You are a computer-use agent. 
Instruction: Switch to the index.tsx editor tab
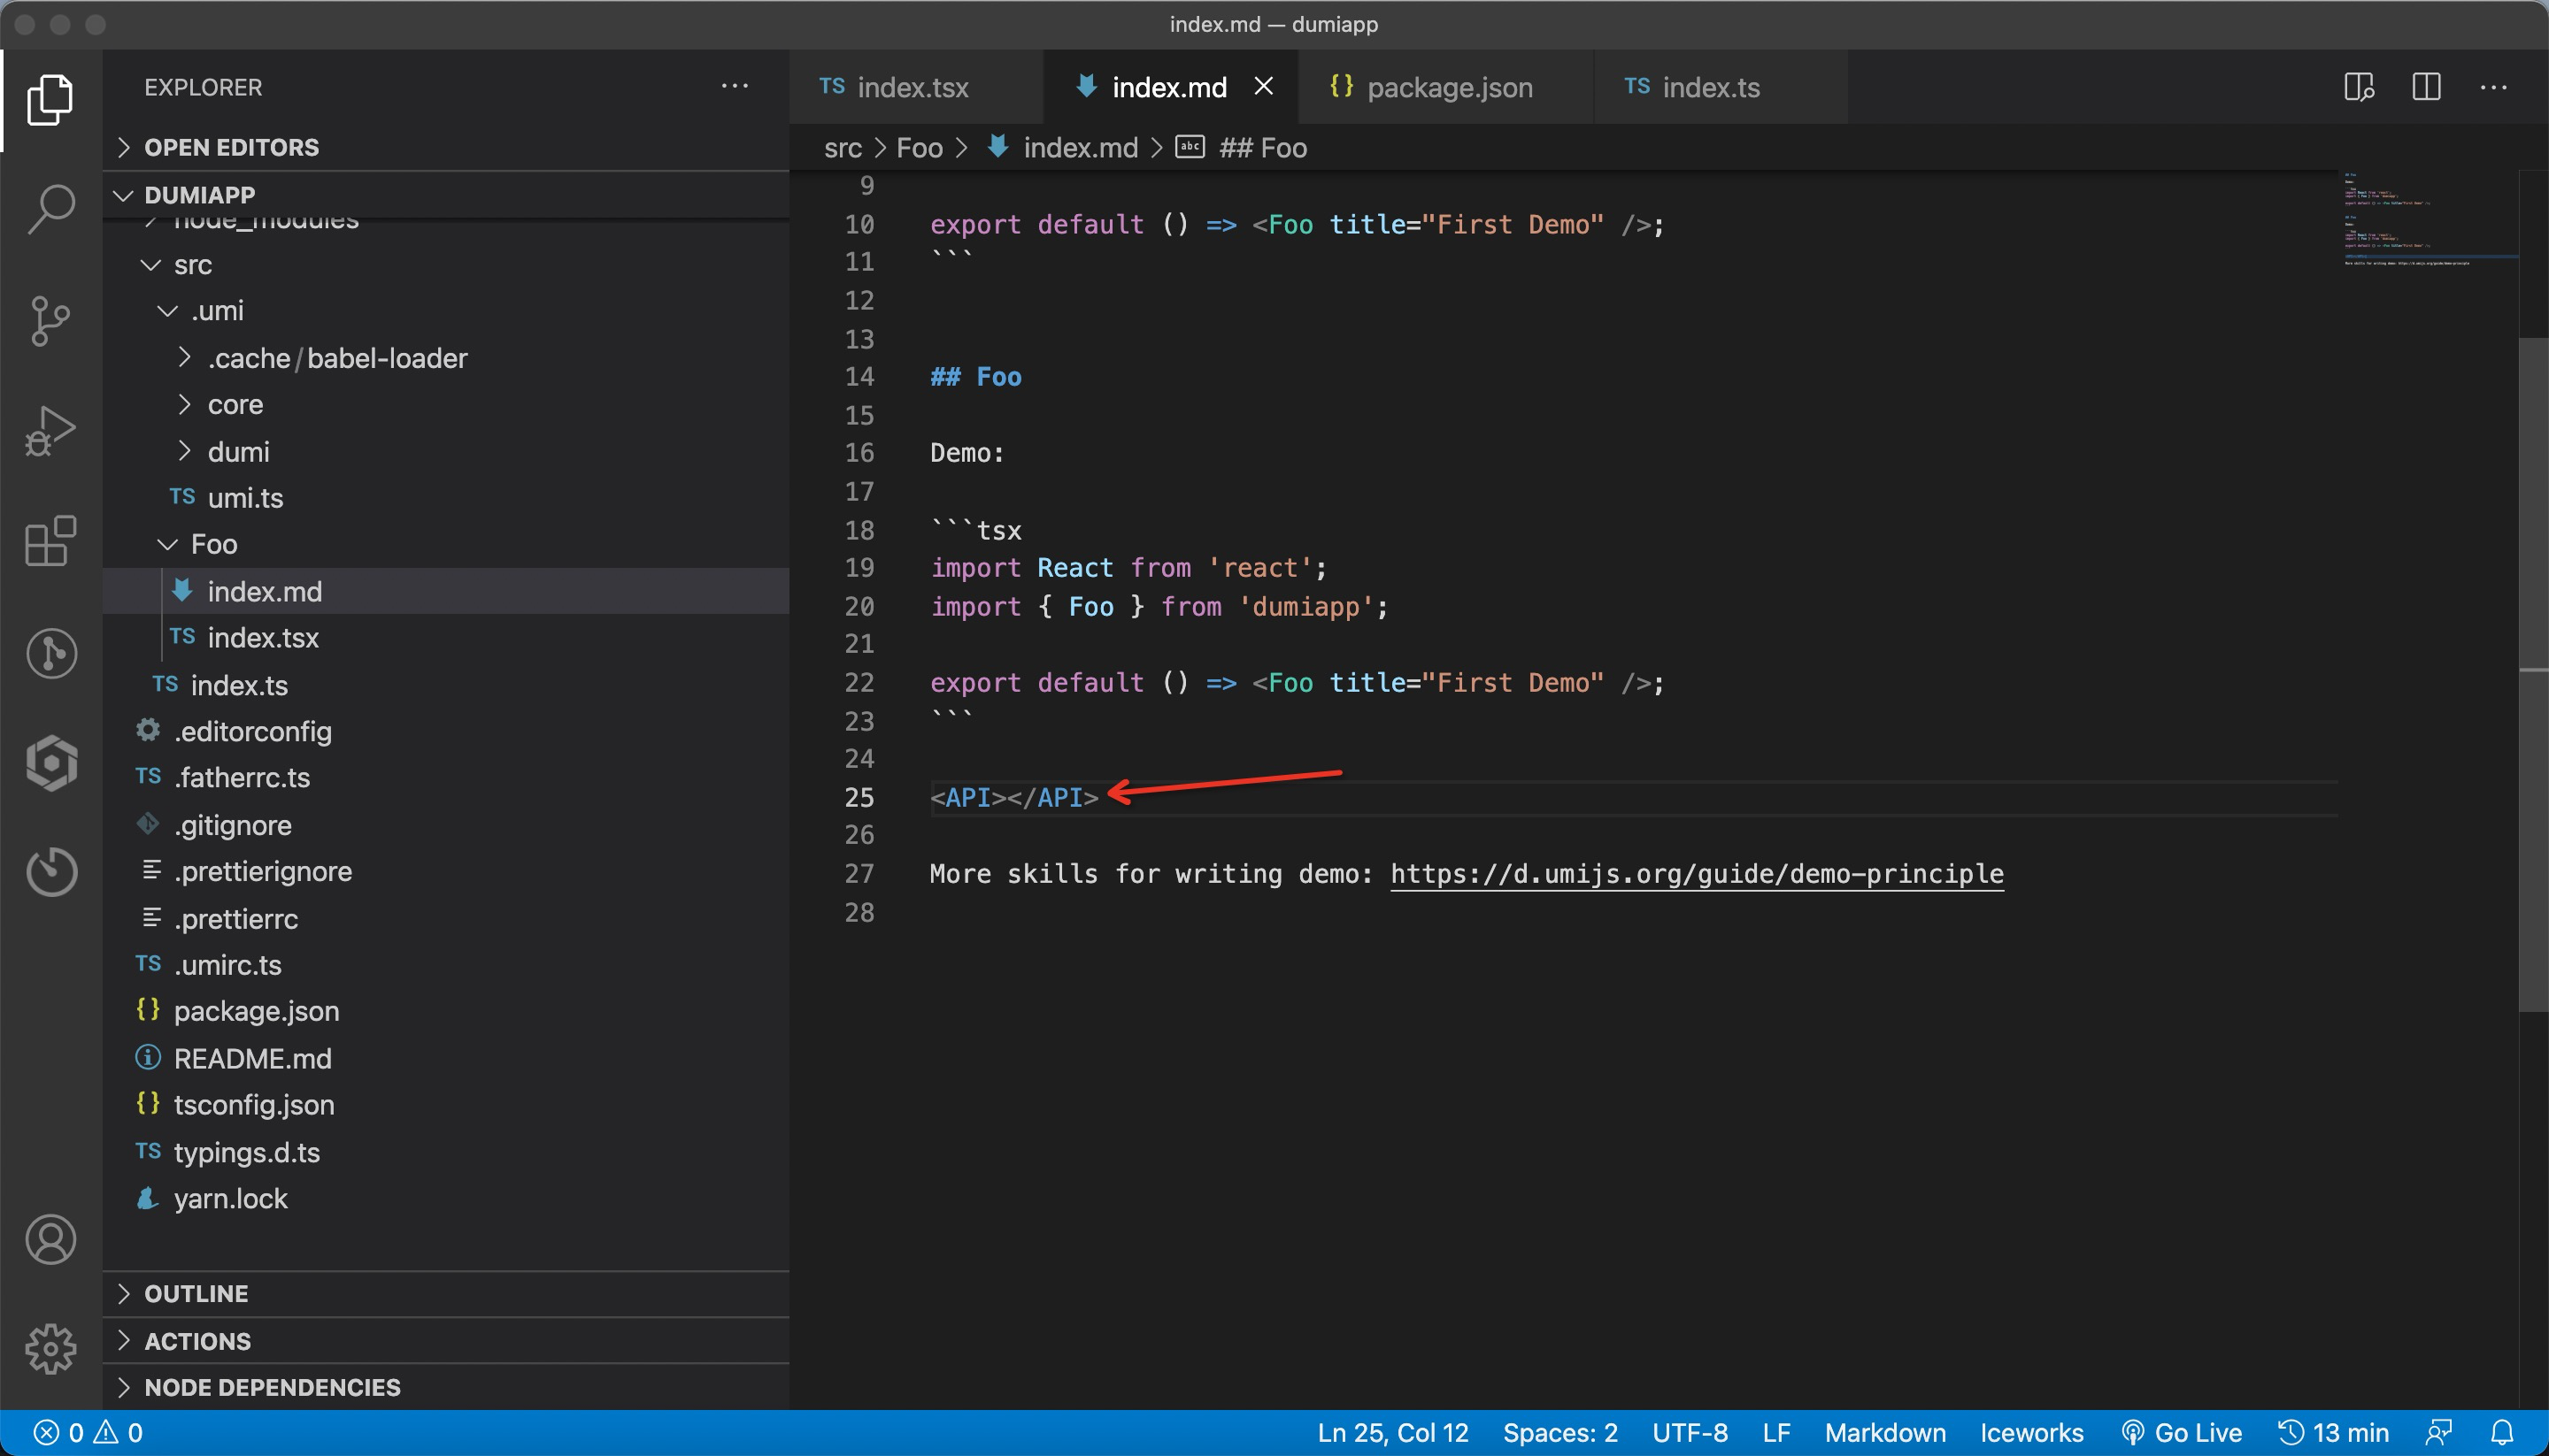click(915, 87)
